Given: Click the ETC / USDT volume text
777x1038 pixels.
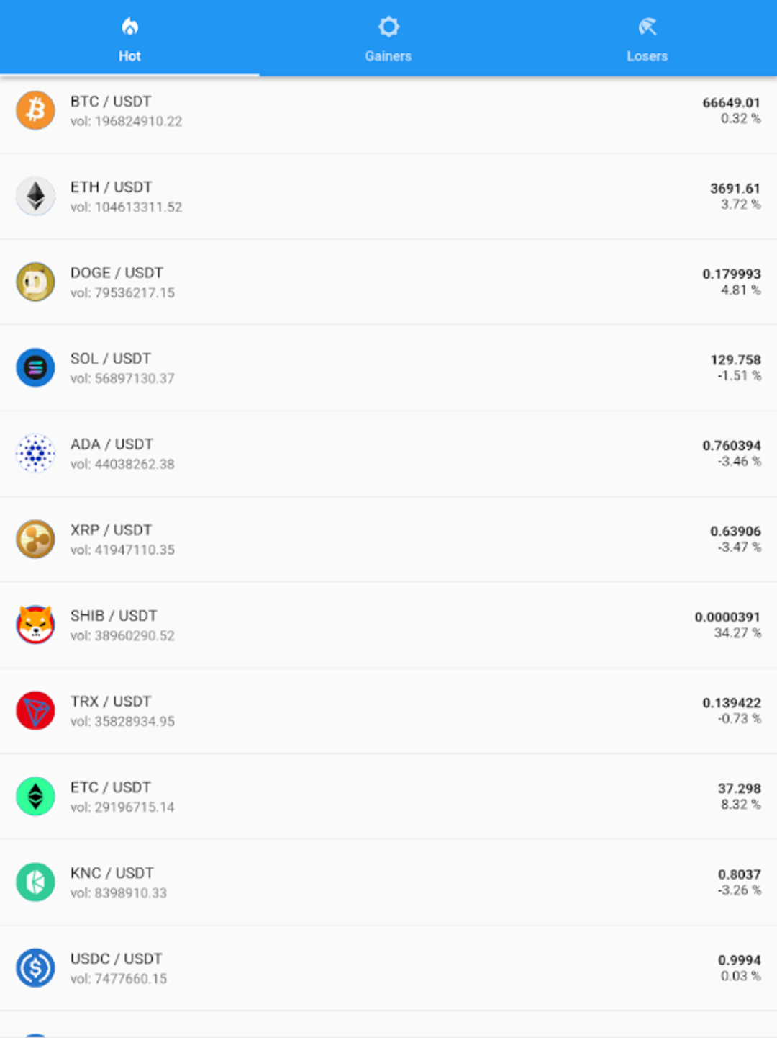Looking at the screenshot, I should click(122, 807).
